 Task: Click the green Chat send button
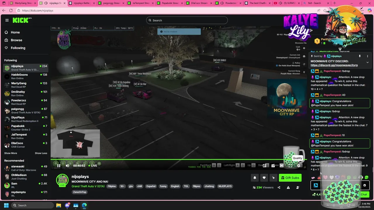(x=364, y=194)
